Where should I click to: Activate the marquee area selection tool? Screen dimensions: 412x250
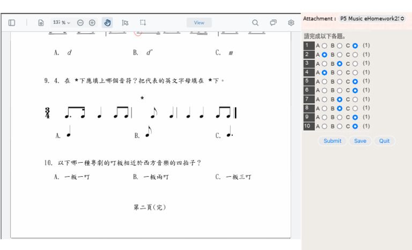click(143, 22)
